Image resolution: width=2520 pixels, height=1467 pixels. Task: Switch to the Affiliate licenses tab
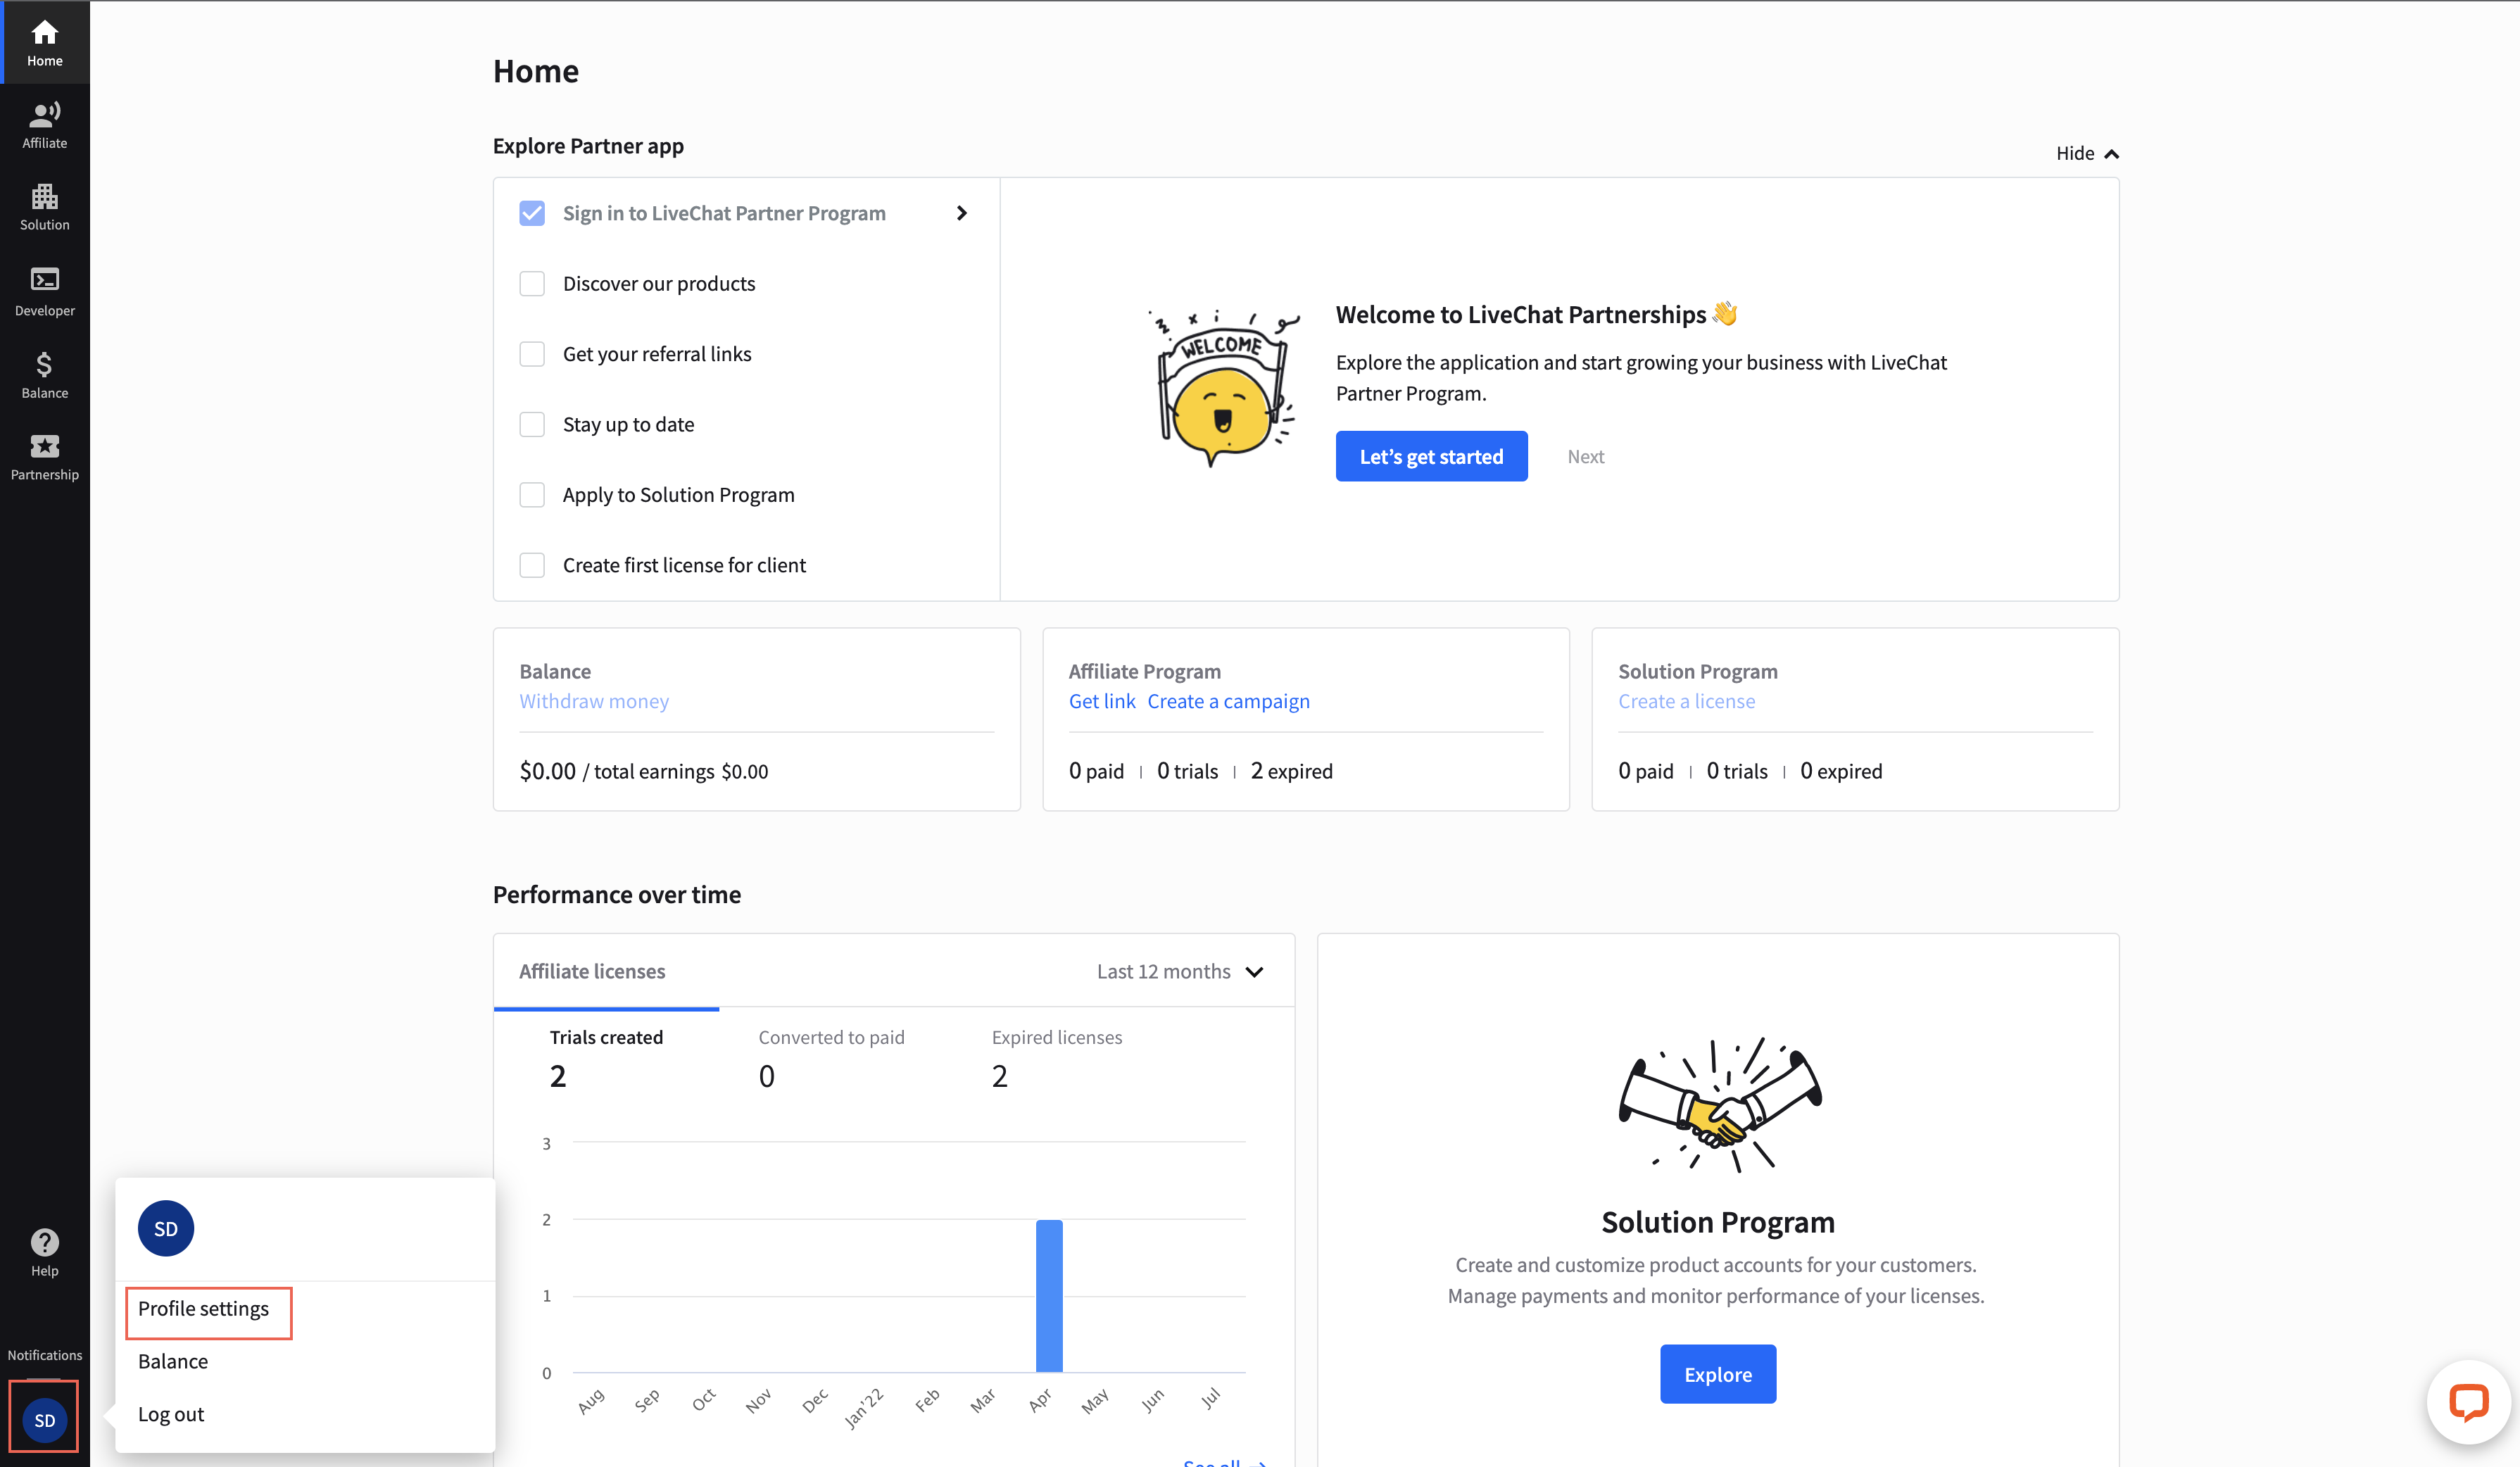(592, 971)
